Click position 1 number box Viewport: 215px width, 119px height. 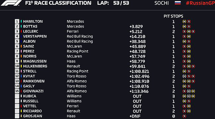(17, 21)
